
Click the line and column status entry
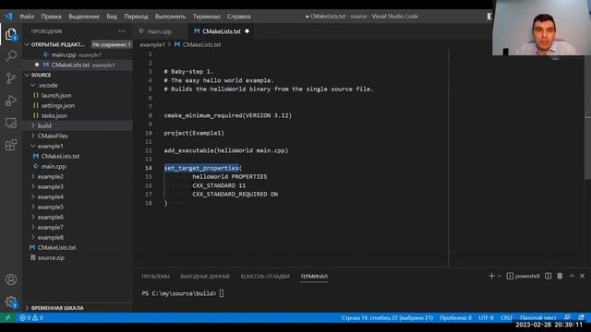[387, 317]
